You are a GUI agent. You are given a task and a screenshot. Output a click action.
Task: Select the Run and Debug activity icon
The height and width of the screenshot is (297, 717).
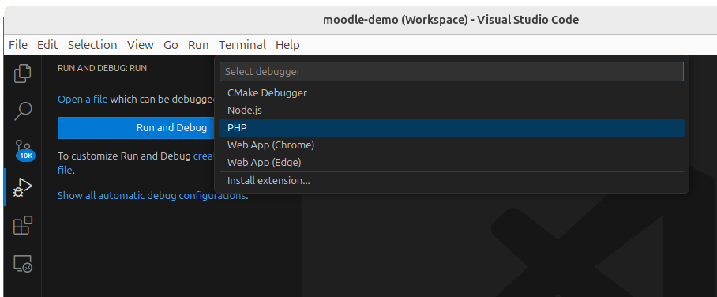[23, 187]
